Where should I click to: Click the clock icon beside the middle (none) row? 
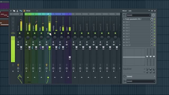(124, 76)
